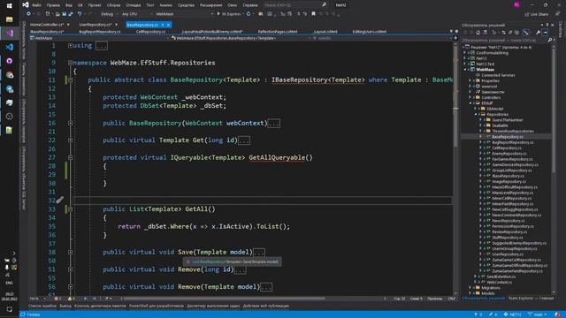Open Live Share
The height and width of the screenshot is (318, 566).
pyautogui.click(x=537, y=14)
